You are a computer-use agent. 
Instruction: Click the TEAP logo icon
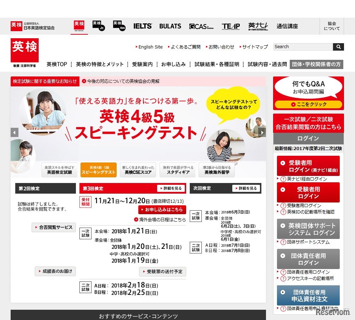click(231, 26)
